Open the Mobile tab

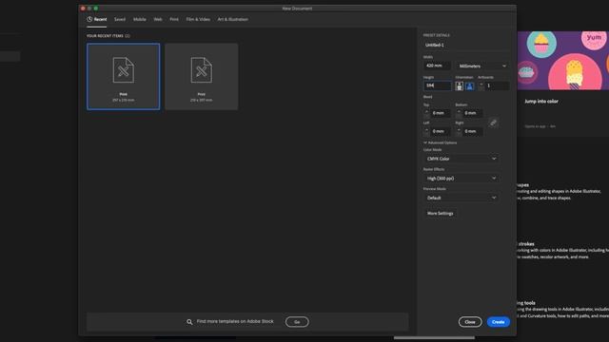click(x=140, y=19)
